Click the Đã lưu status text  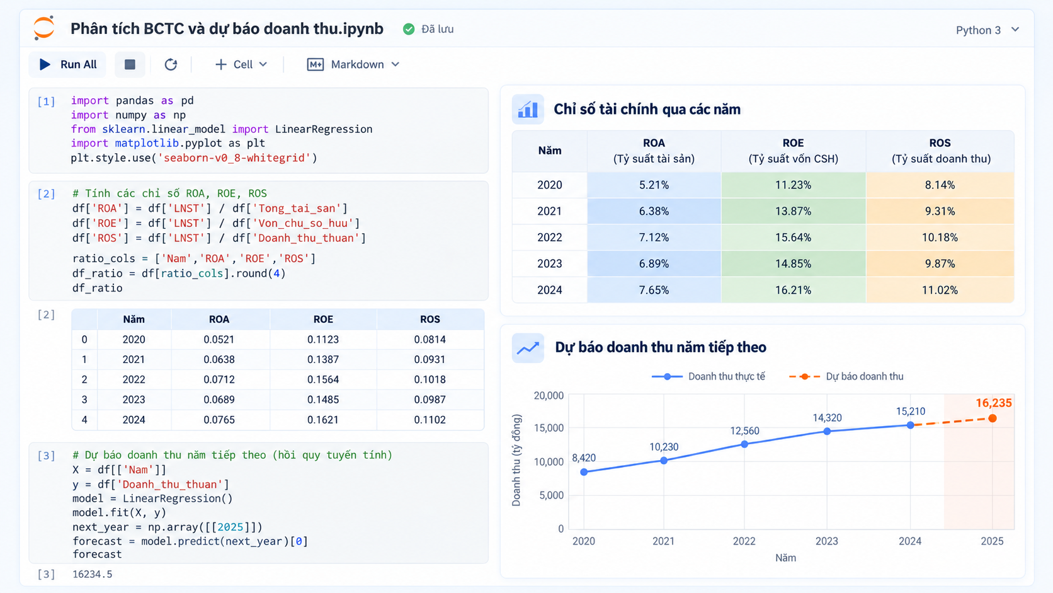438,29
